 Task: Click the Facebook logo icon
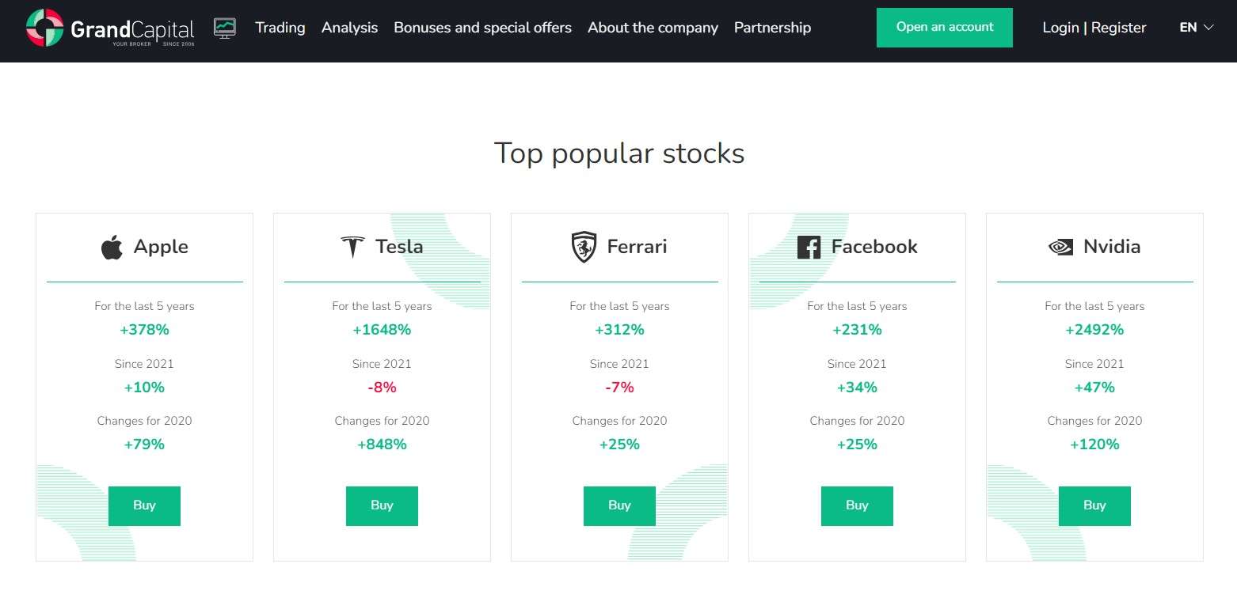809,248
